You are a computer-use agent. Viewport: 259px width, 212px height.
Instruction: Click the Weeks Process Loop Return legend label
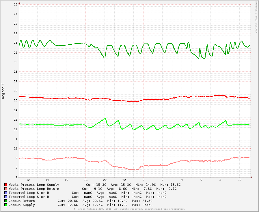34,189
